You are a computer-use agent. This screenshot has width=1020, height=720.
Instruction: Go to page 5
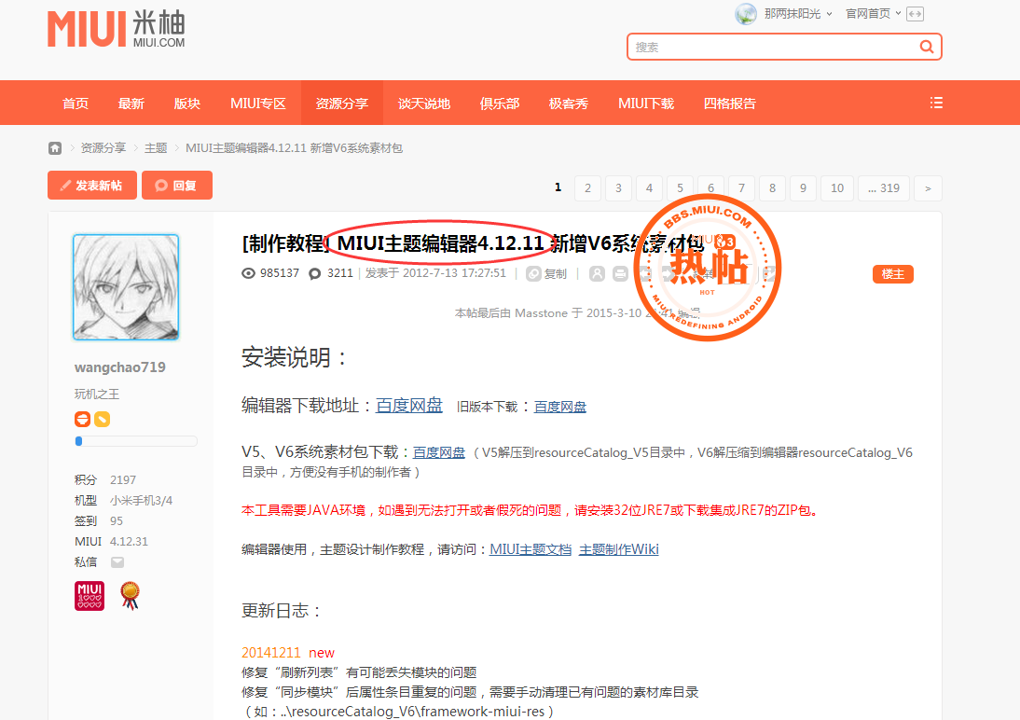click(x=680, y=188)
